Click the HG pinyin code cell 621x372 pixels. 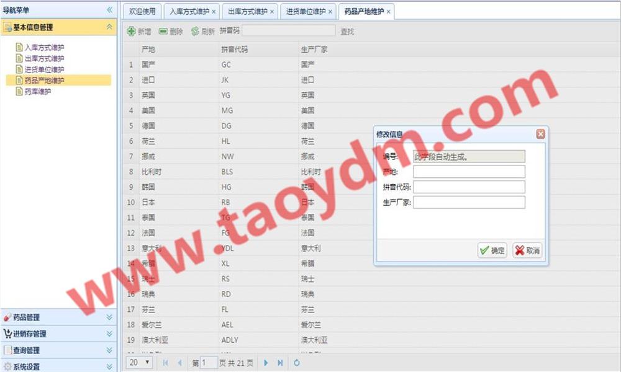[258, 187]
